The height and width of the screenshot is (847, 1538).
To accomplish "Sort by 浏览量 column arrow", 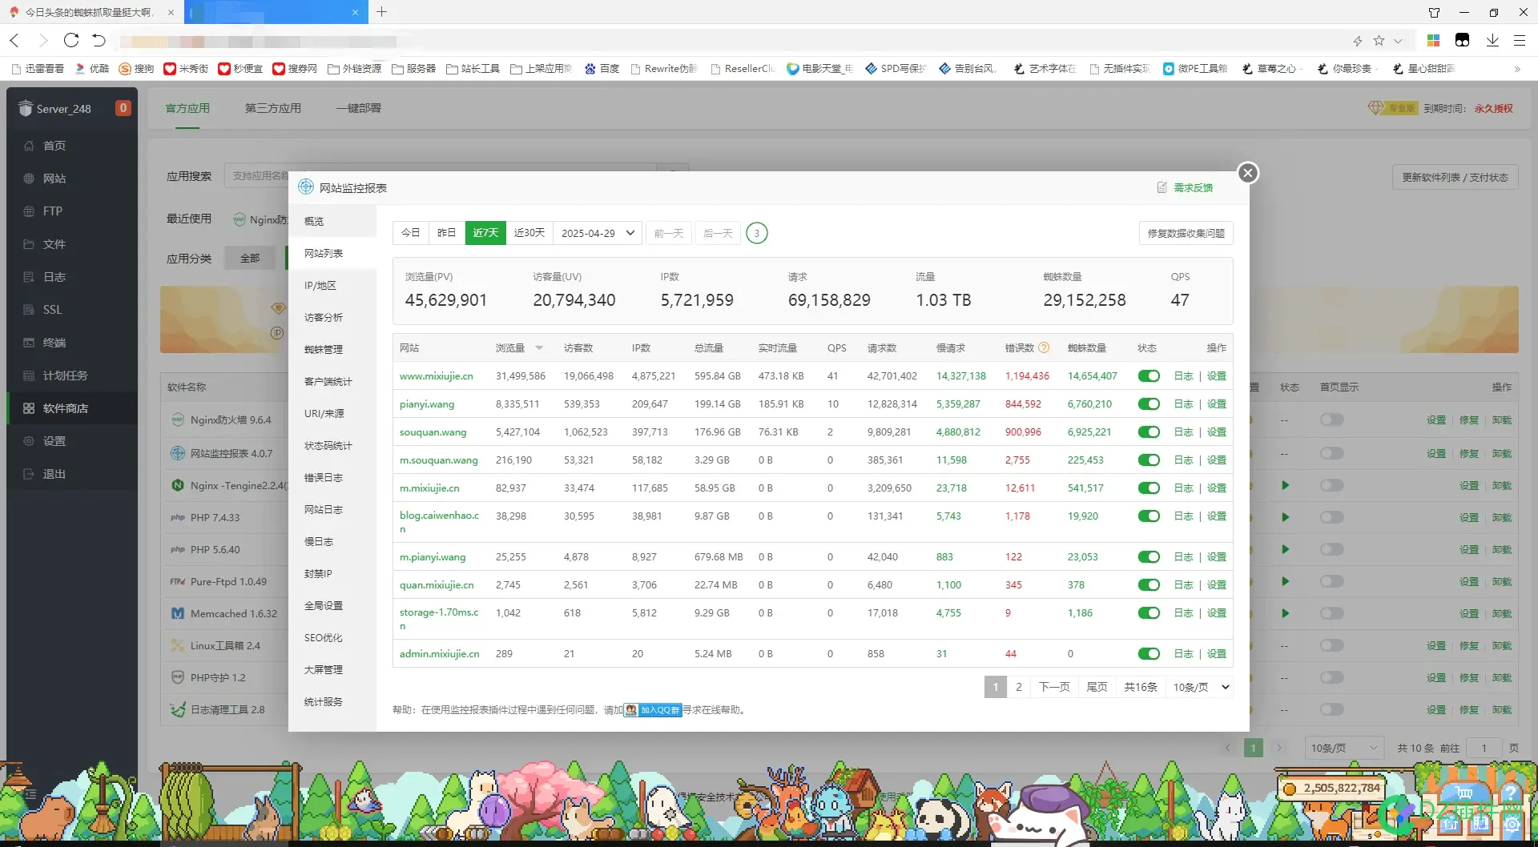I will pos(539,348).
